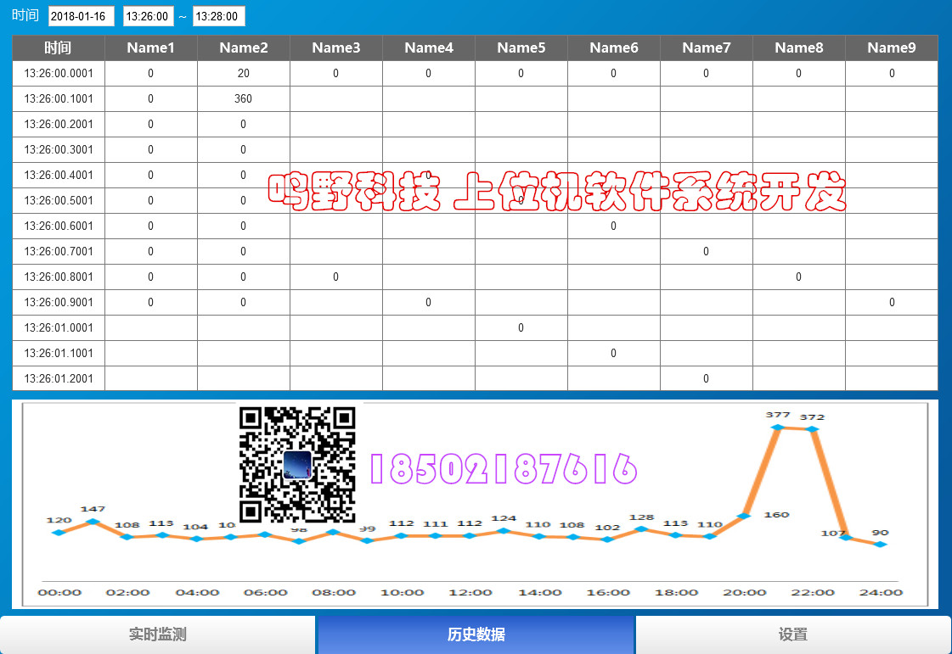Click Name6 cell in row 13:26:00.6001
This screenshot has width=952, height=654.
[614, 226]
